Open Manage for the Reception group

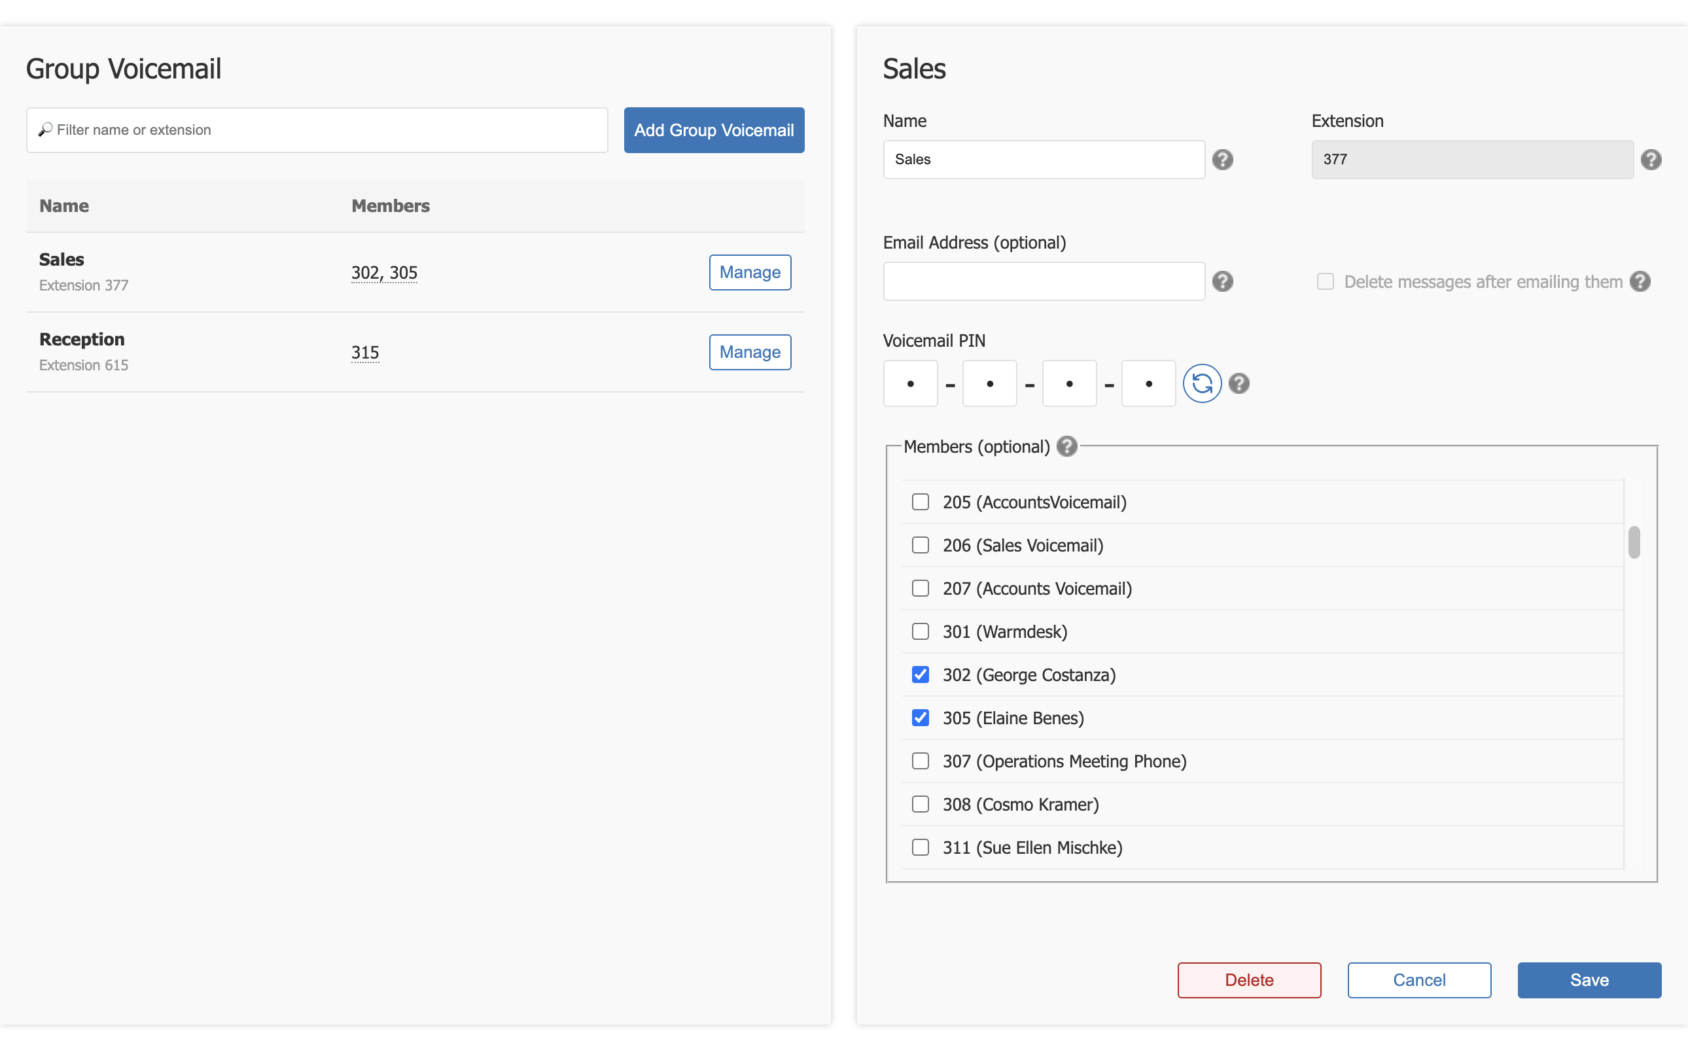pyautogui.click(x=750, y=352)
